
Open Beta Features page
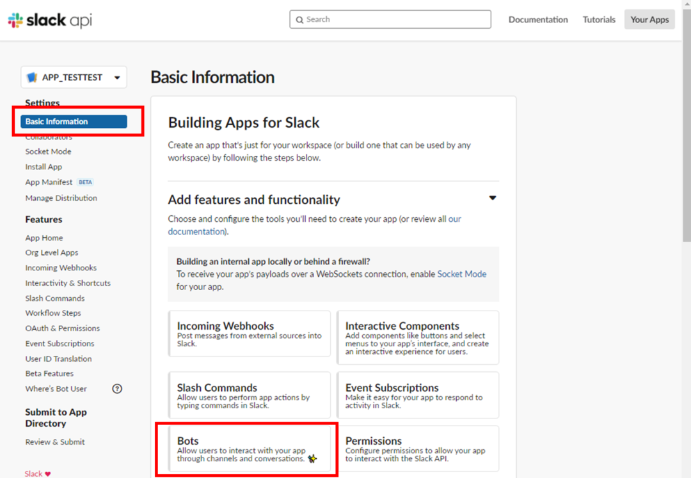(x=49, y=373)
